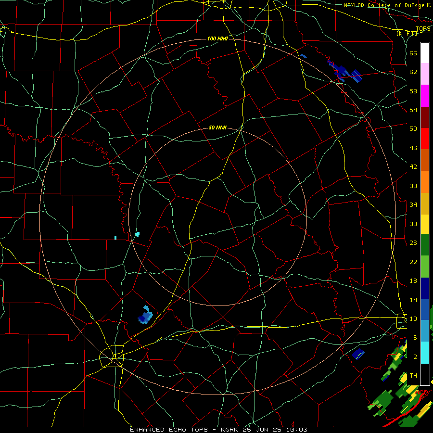Click the 100 NMI range ring label
This screenshot has width=433, height=433.
tap(217, 38)
